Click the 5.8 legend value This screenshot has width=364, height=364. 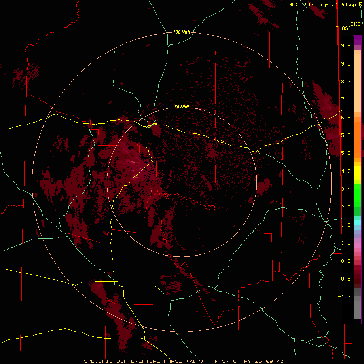346,135
